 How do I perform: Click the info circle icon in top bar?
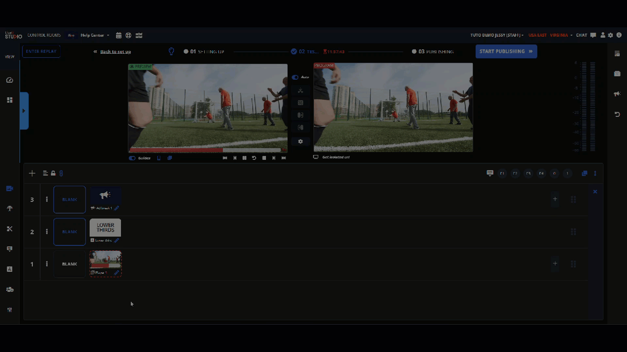coord(619,35)
